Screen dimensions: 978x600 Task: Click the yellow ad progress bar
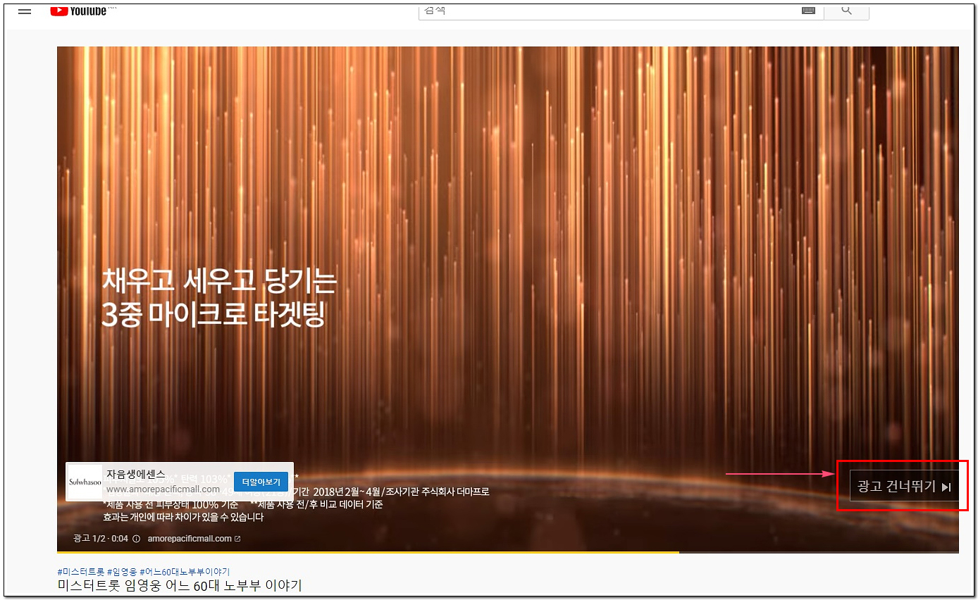pos(368,552)
